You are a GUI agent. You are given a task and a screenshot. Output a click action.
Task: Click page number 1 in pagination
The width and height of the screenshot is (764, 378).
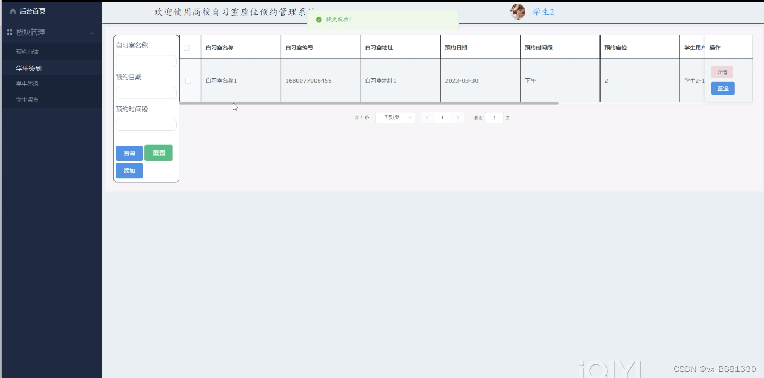(443, 117)
